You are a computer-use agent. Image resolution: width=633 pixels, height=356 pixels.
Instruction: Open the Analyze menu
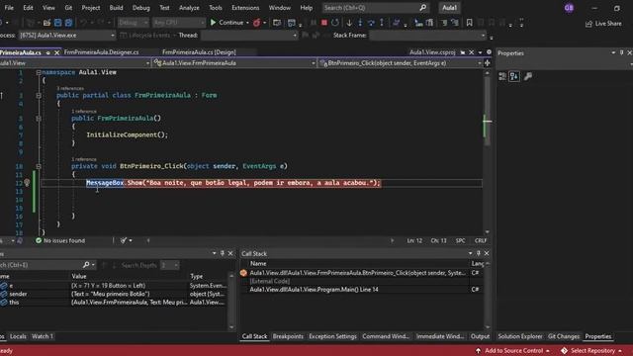[189, 8]
